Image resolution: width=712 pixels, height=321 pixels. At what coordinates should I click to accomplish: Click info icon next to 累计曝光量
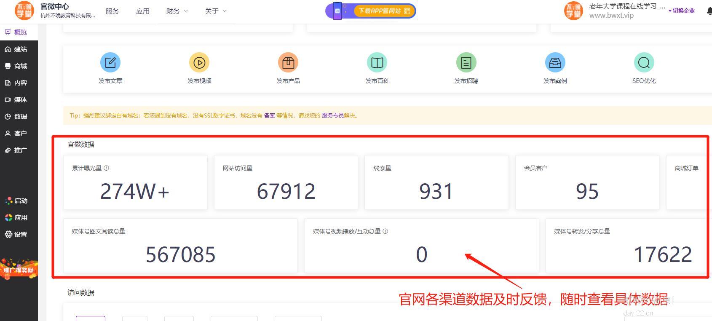(x=107, y=168)
